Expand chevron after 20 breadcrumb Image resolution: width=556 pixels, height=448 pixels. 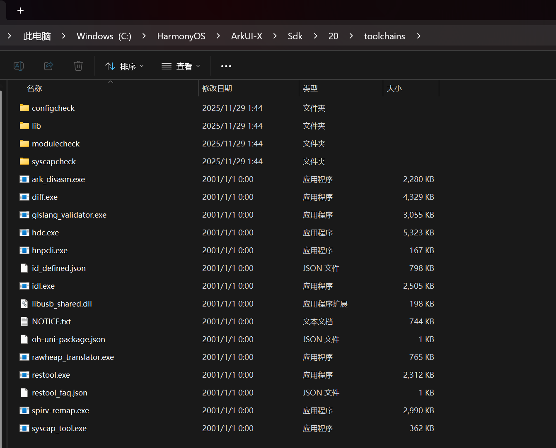[351, 36]
